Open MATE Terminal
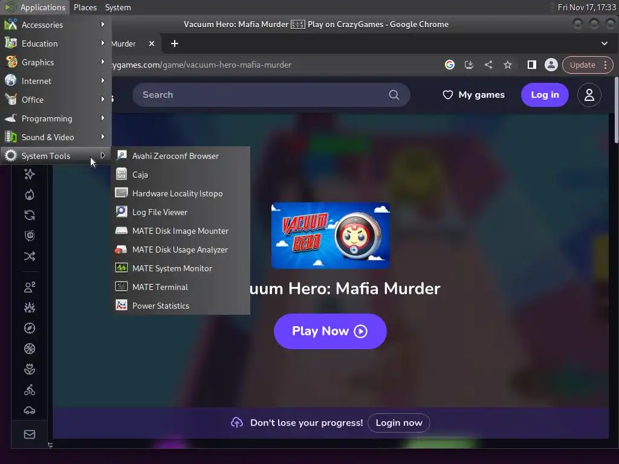The height and width of the screenshot is (464, 619). (x=180, y=287)
